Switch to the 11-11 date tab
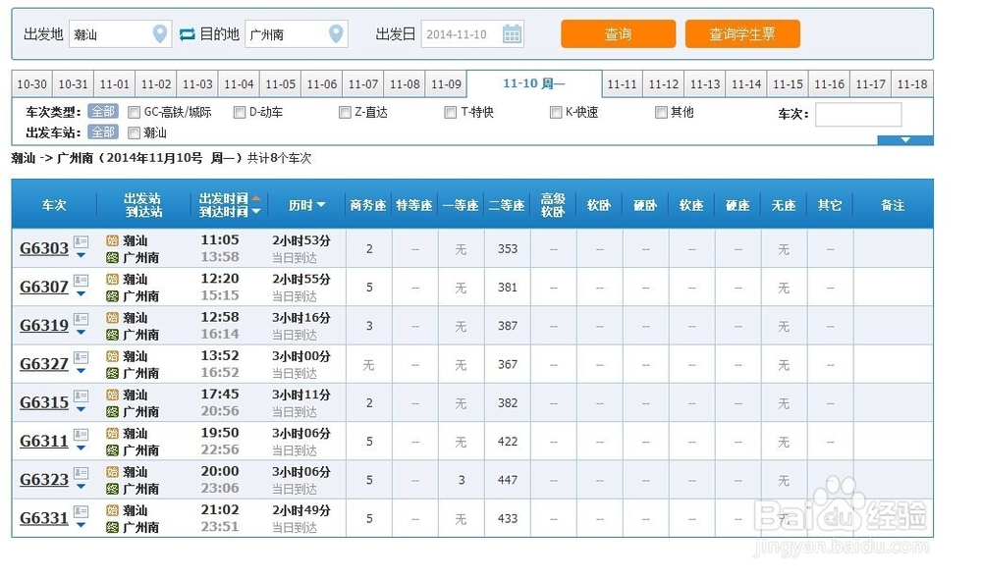The height and width of the screenshot is (580, 982). (x=622, y=84)
